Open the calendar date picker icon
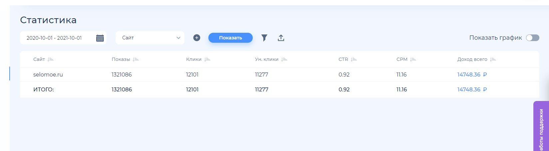Viewport: 549px width, 151px height. tap(100, 38)
